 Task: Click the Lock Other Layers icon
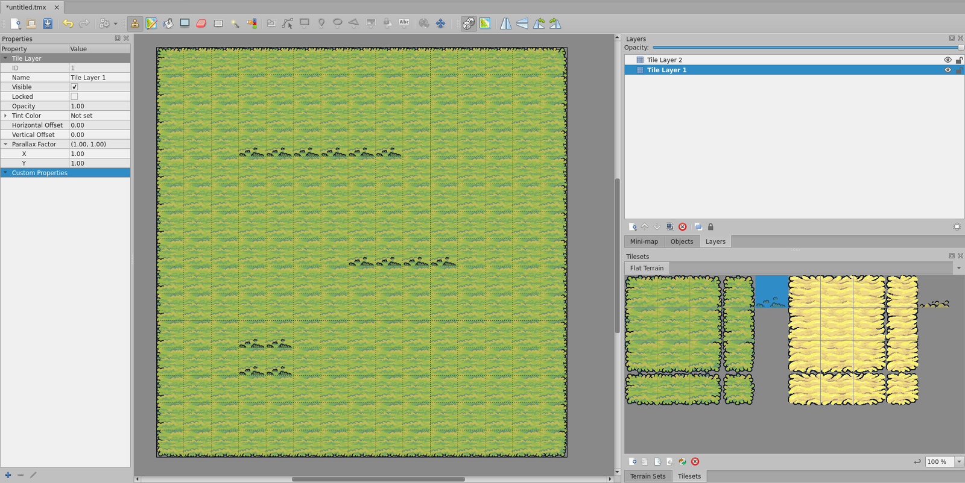point(710,227)
